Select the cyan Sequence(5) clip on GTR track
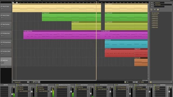 click(x=126, y=44)
